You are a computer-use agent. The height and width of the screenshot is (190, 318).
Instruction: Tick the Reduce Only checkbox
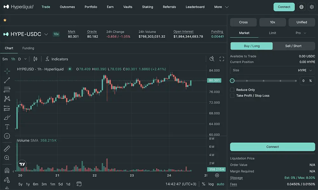click(232, 90)
